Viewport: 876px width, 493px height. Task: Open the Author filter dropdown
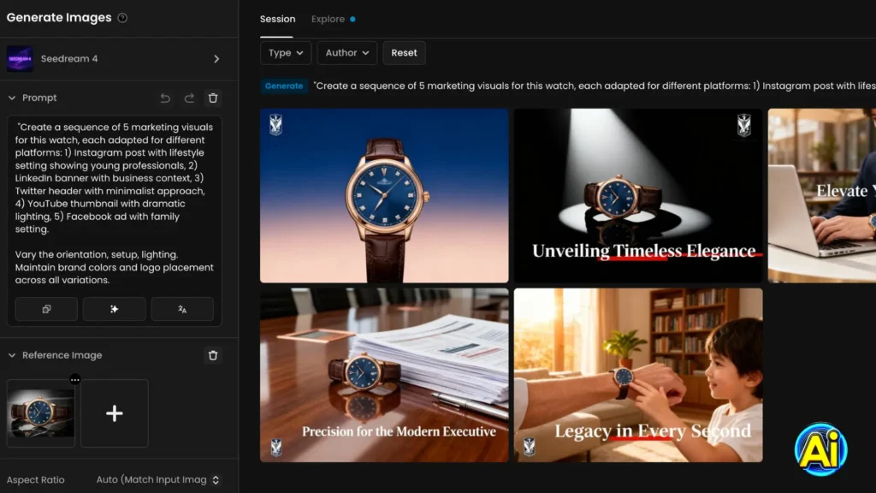click(x=346, y=53)
